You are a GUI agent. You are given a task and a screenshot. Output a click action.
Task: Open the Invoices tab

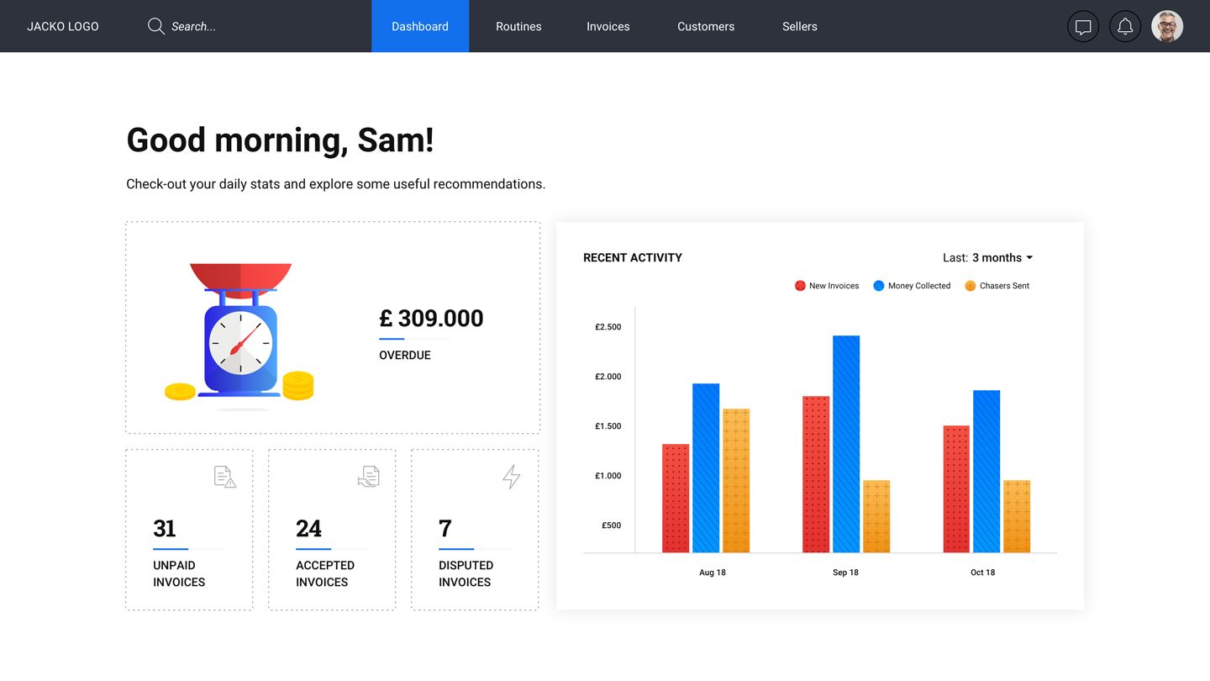(608, 27)
